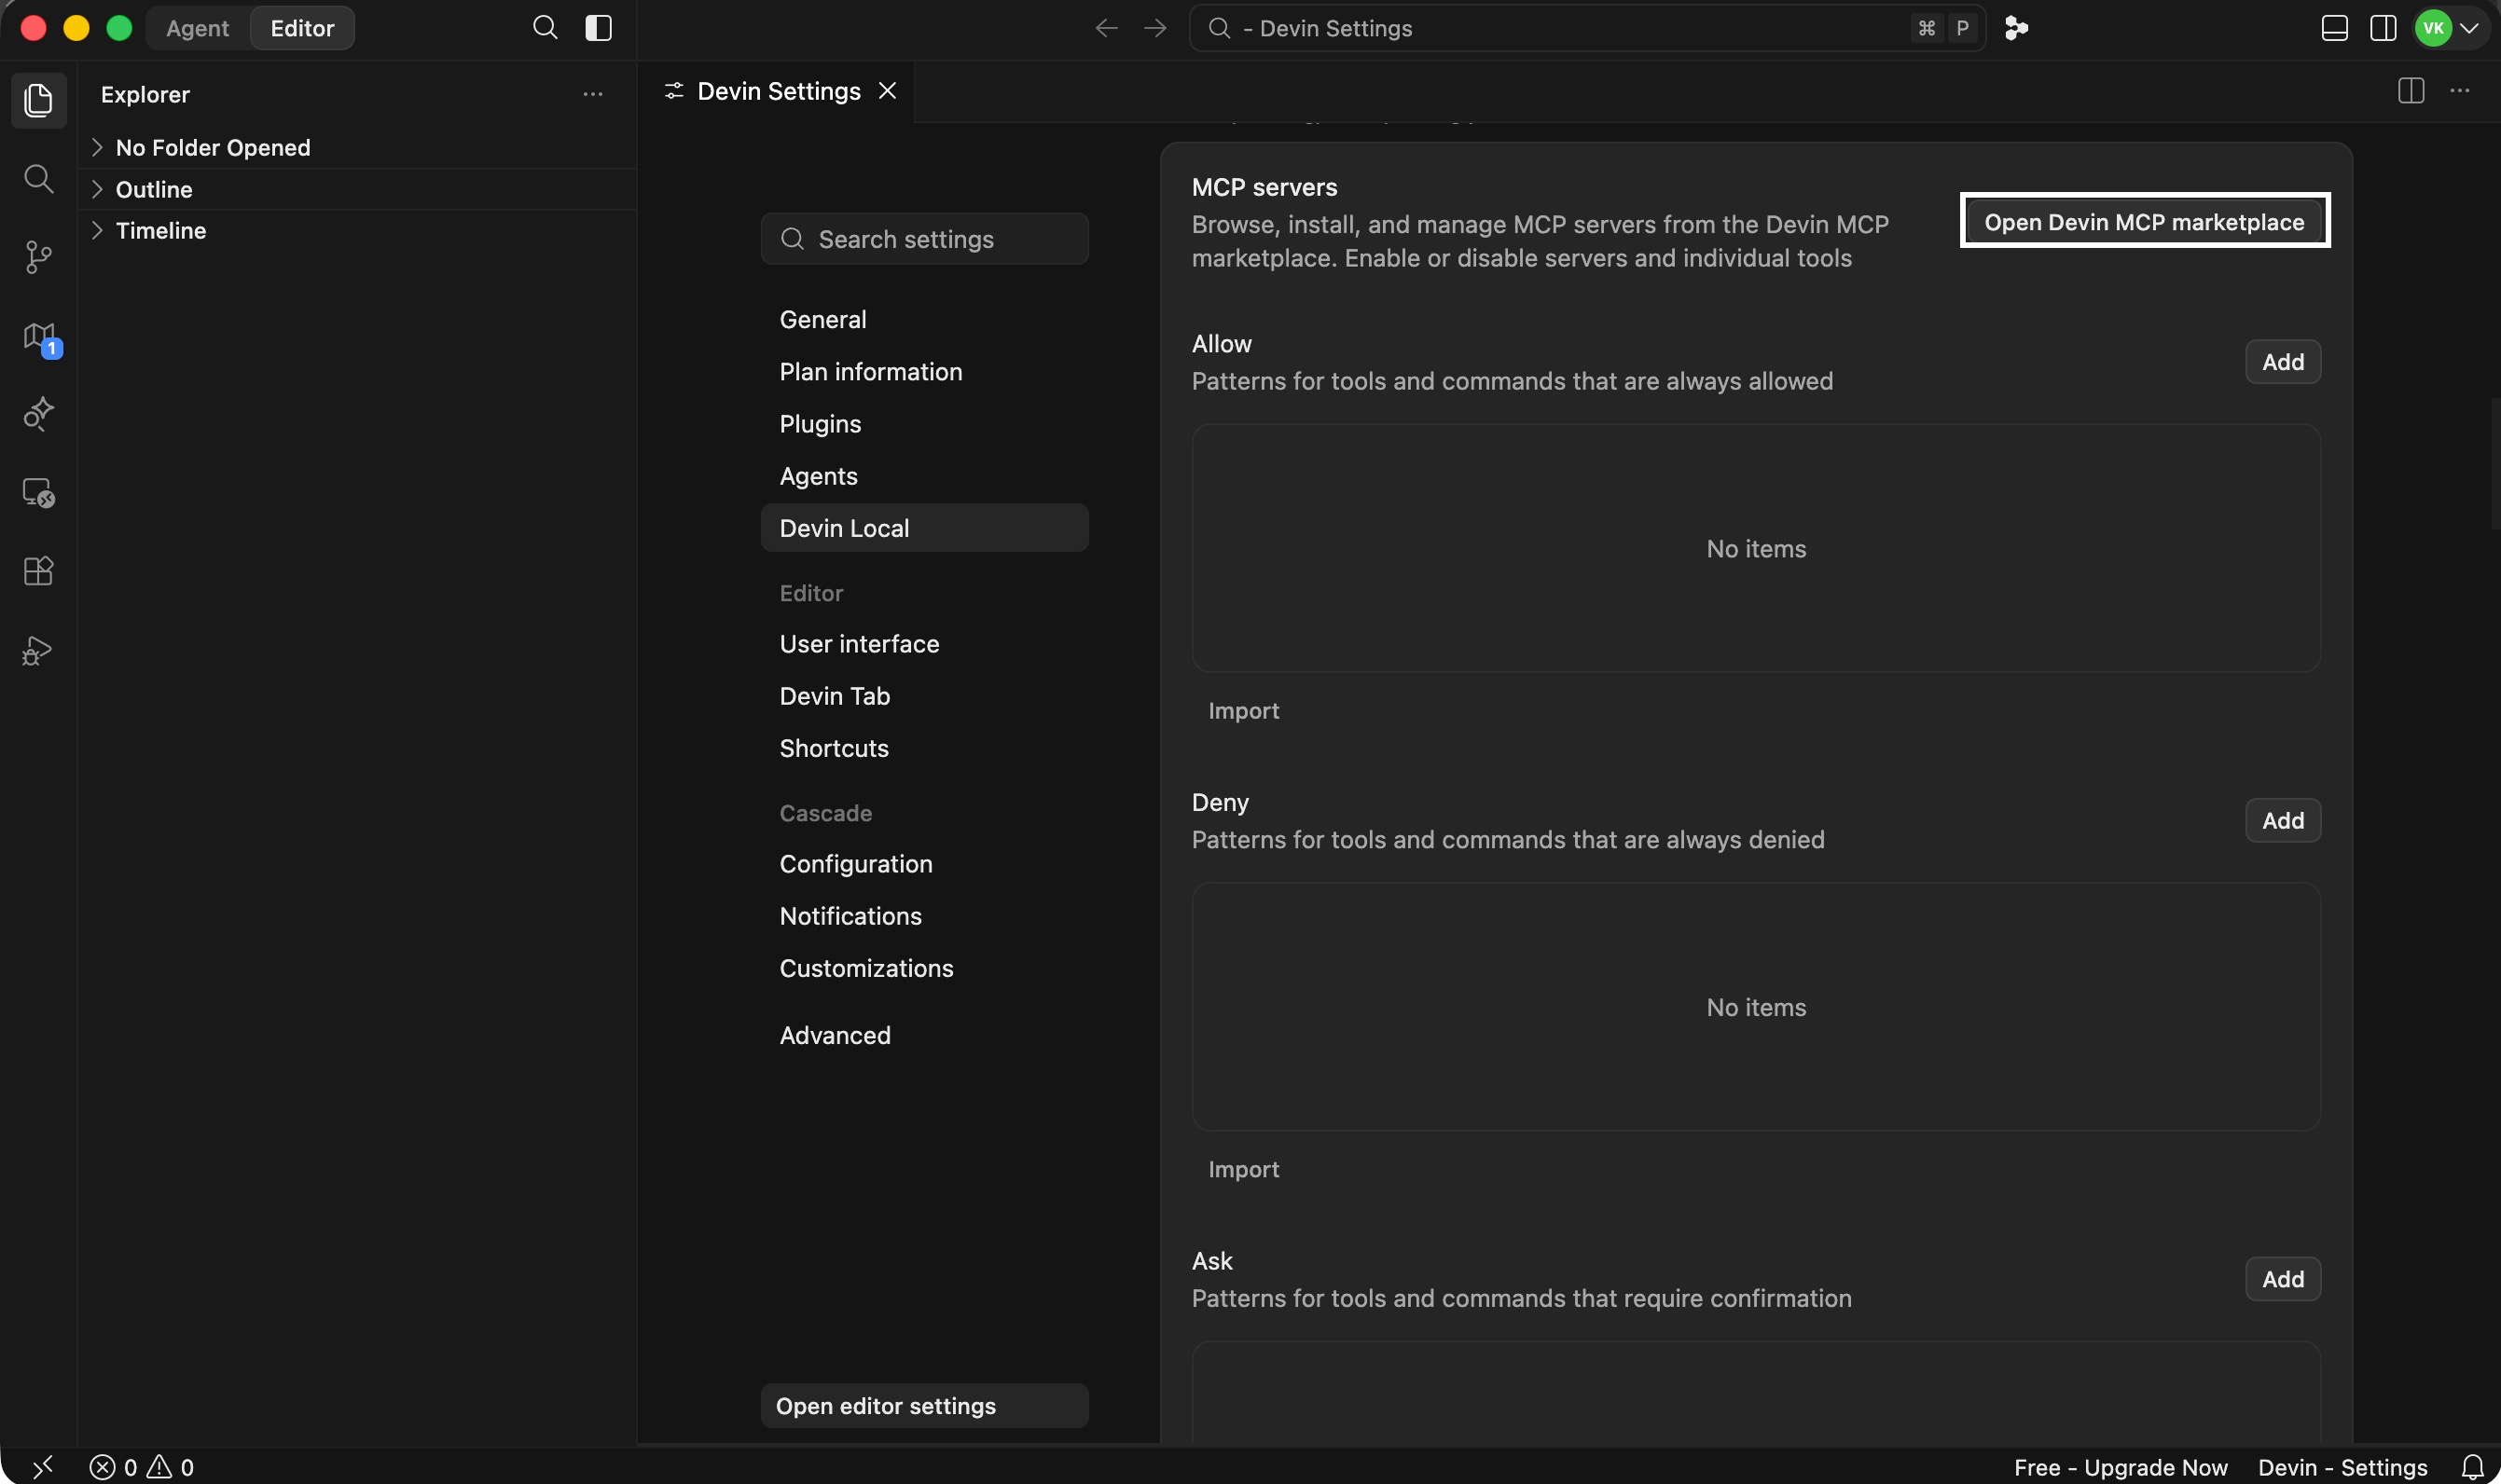The width and height of the screenshot is (2501, 1484).
Task: Open the sparkle AI icon in activity bar
Action: (x=38, y=414)
